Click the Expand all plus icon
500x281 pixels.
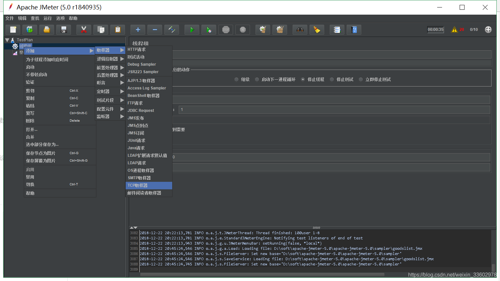click(x=138, y=30)
